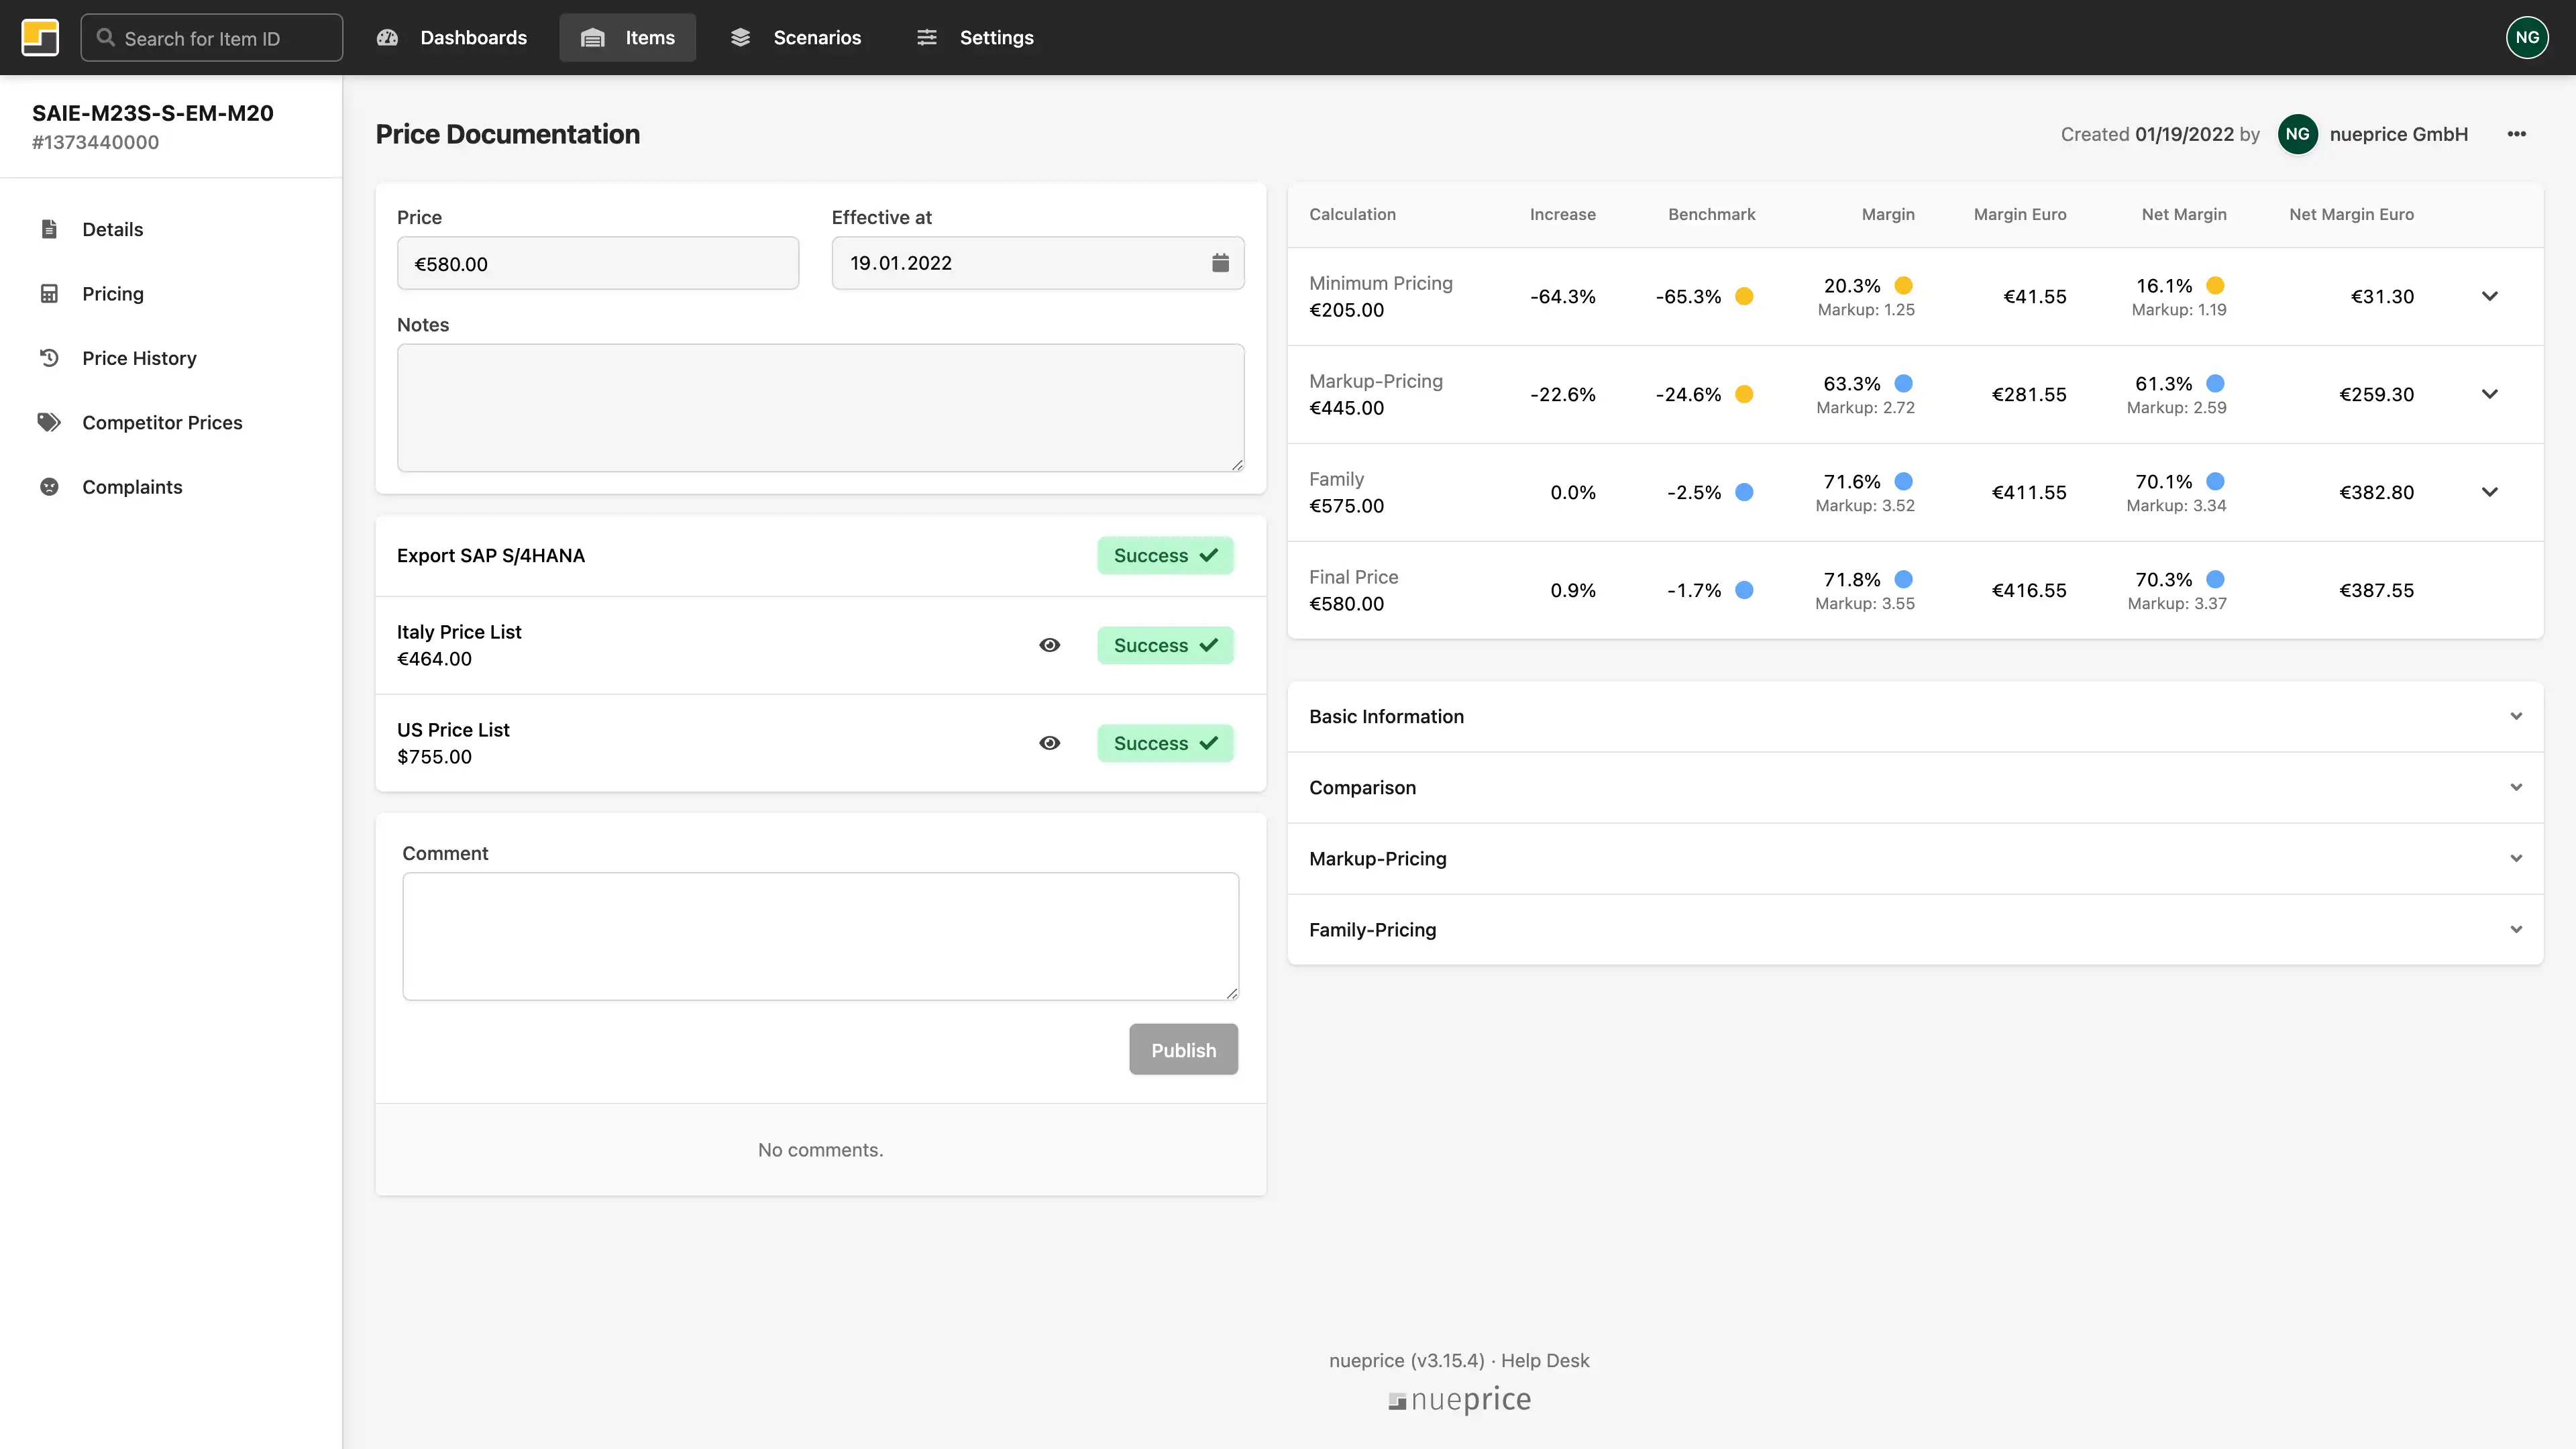Image resolution: width=2576 pixels, height=1449 pixels.
Task: Open the Help Desk link
Action: click(1545, 1360)
